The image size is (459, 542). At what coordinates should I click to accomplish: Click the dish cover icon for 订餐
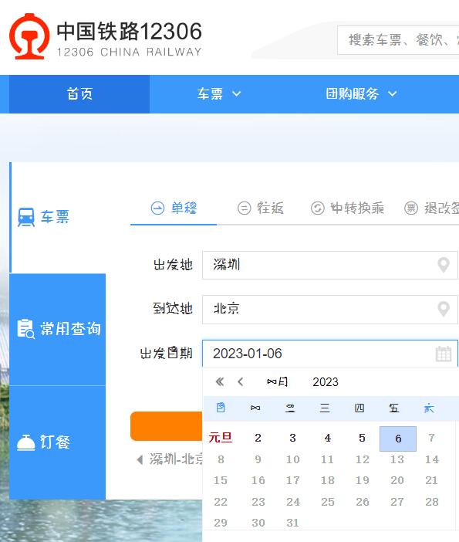point(26,442)
